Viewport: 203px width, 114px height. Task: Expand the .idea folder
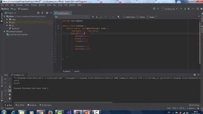tap(7, 19)
